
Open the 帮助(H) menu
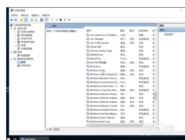pos(46,15)
